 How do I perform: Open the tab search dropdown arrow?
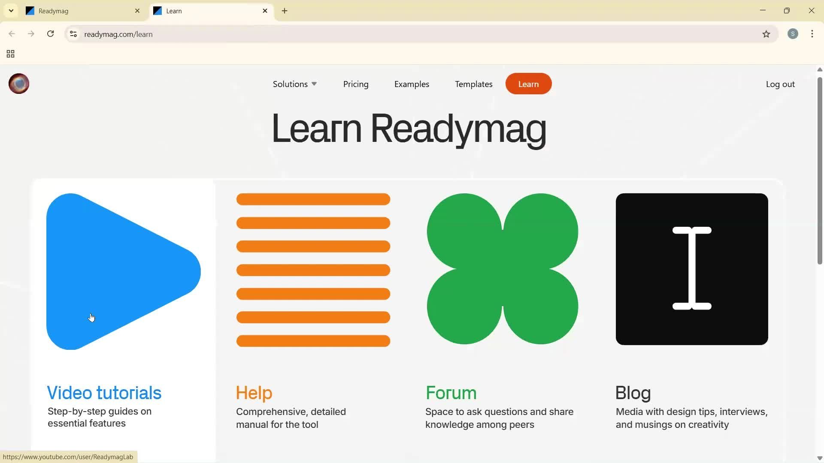tap(11, 11)
